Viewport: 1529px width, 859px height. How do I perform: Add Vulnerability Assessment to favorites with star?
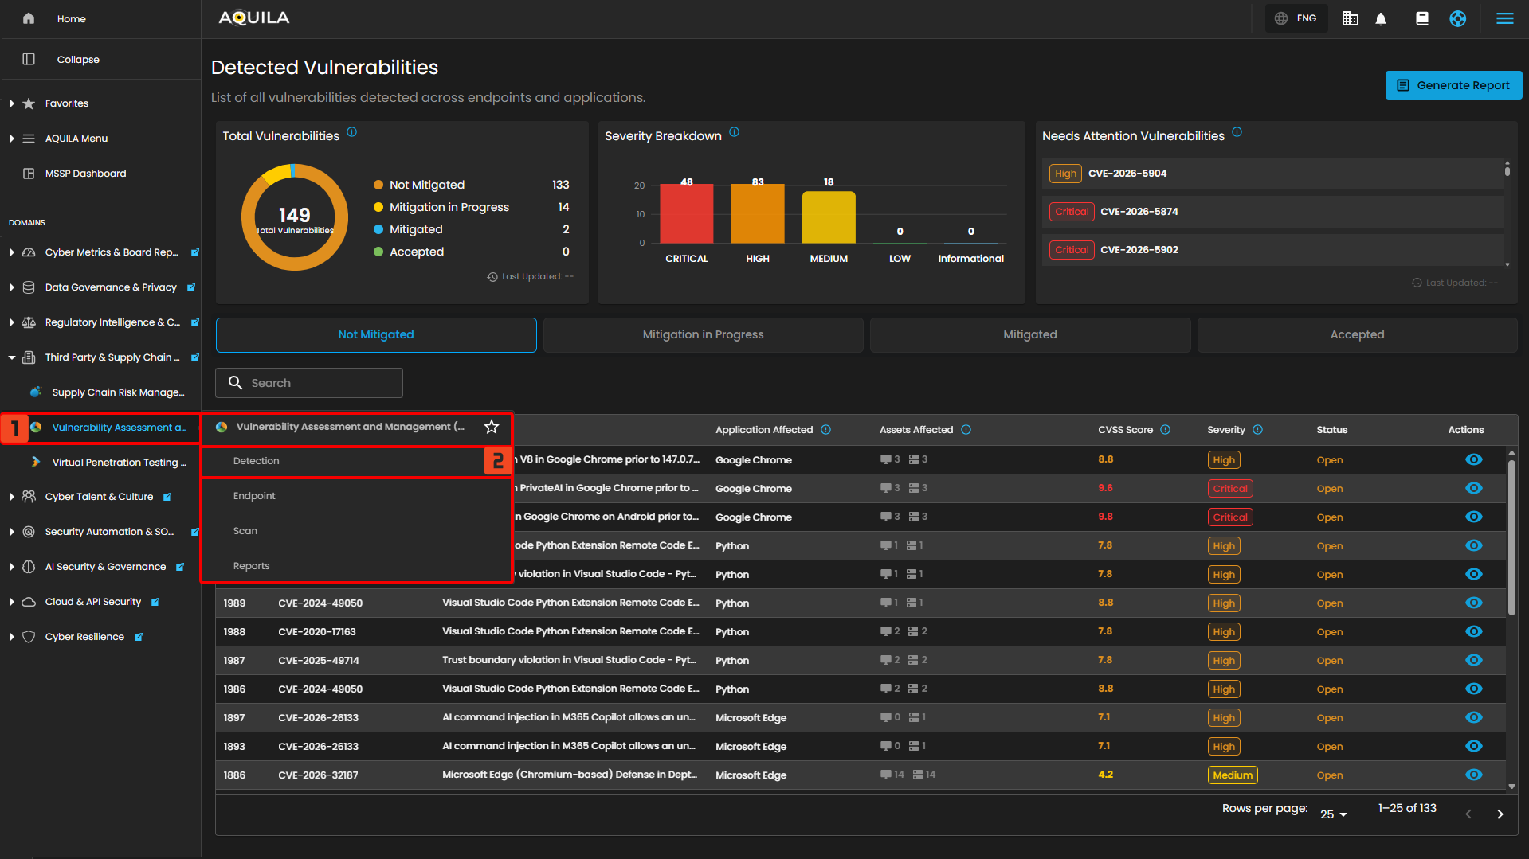pyautogui.click(x=492, y=427)
